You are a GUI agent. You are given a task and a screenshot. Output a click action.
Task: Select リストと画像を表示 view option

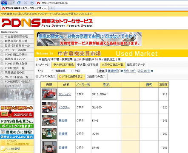pos(71,76)
